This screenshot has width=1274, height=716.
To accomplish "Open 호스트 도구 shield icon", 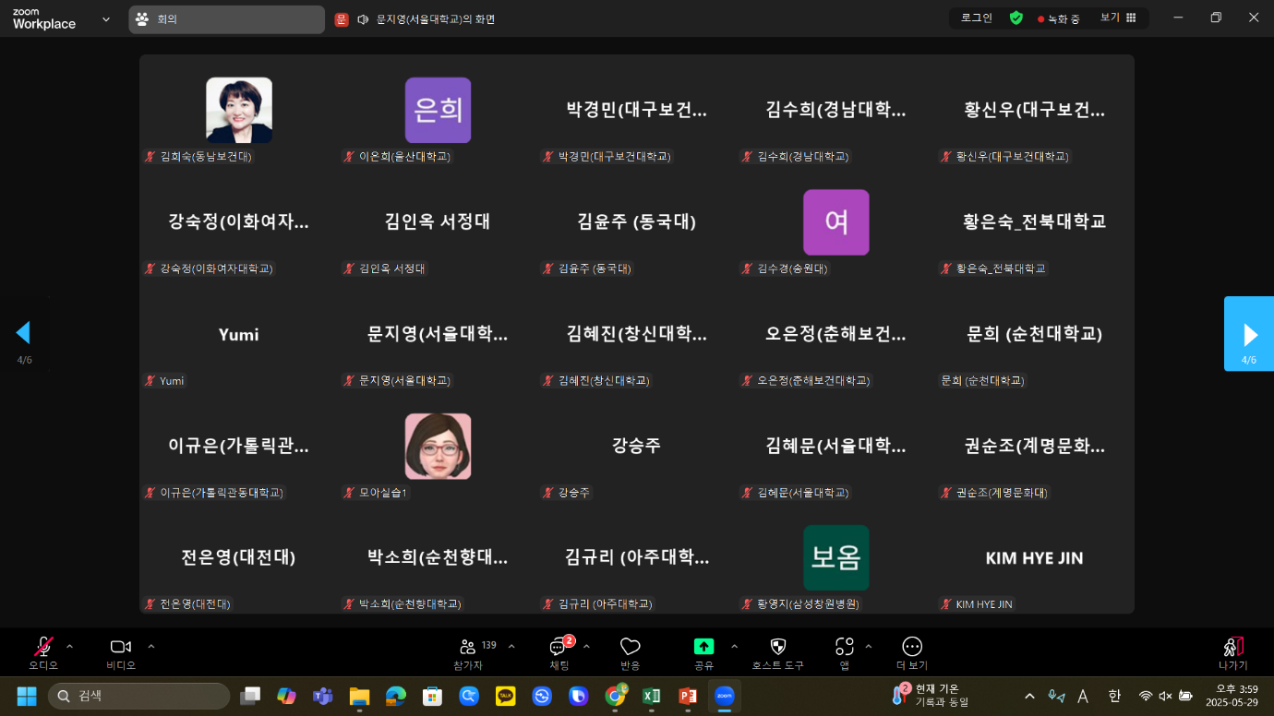I will [777, 648].
